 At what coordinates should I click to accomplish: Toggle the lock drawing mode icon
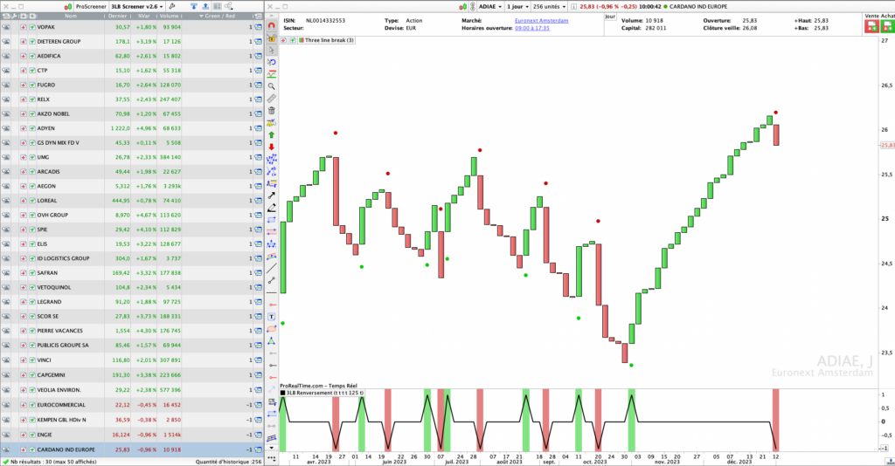pos(272,38)
